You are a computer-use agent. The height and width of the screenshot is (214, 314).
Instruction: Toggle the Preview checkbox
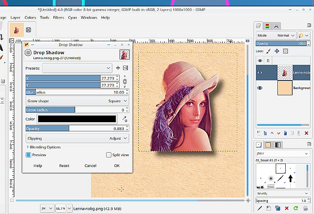[29, 155]
